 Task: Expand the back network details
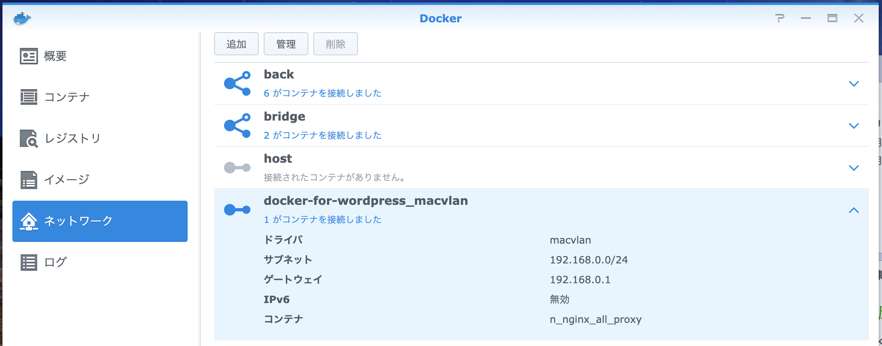pos(854,83)
